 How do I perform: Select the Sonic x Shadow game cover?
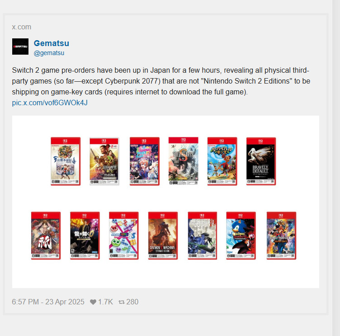241,236
